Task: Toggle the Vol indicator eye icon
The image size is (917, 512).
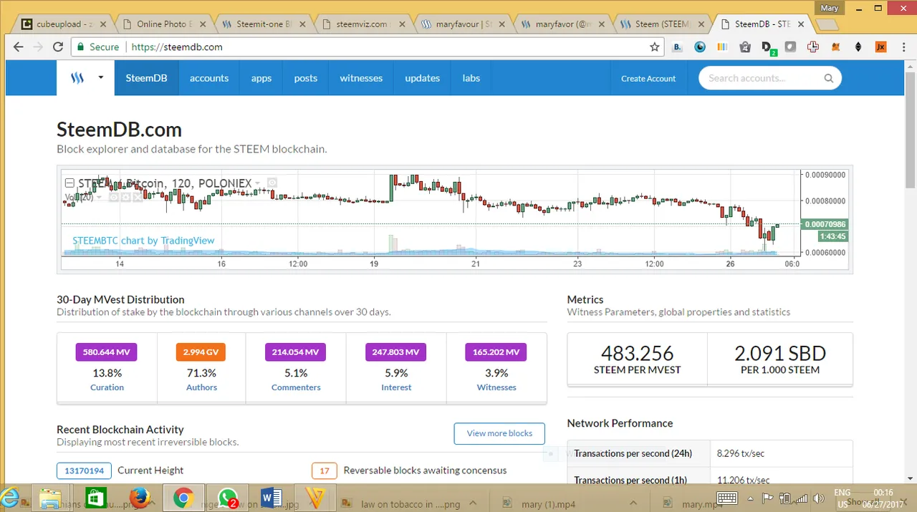Action: coord(113,197)
